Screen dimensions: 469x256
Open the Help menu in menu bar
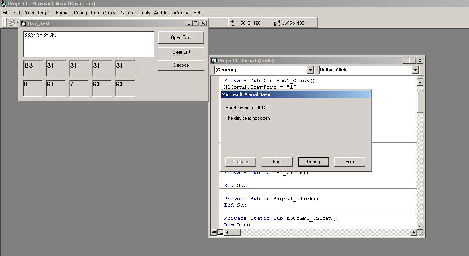click(x=198, y=13)
